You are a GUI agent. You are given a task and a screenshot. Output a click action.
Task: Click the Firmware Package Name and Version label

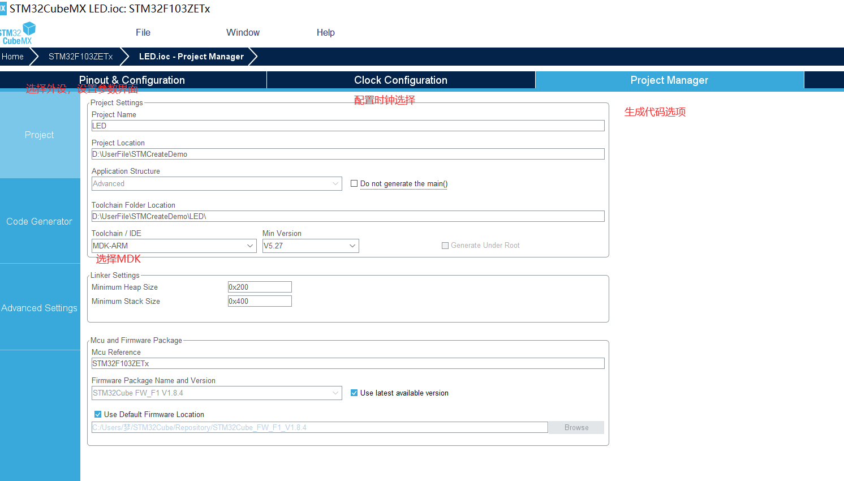(x=153, y=380)
